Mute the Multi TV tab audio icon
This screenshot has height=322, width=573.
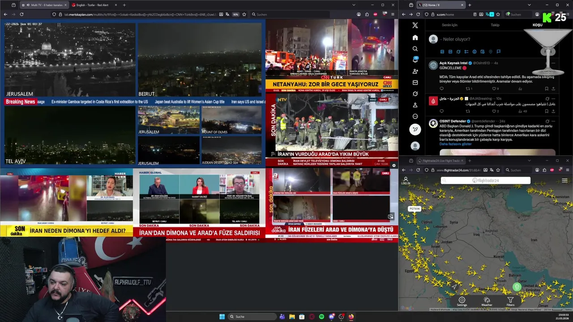point(28,5)
